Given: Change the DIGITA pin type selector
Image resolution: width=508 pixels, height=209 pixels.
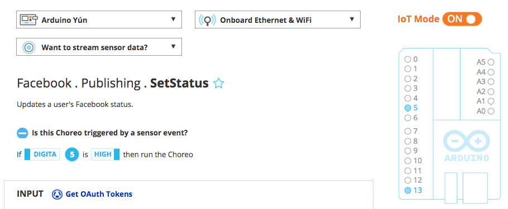Looking at the screenshot, I should coord(42,154).
